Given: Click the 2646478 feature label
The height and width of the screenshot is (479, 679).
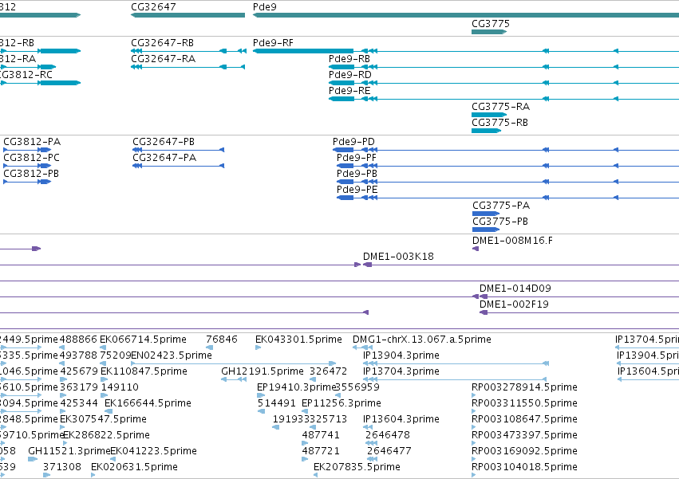Looking at the screenshot, I should click(x=388, y=435).
